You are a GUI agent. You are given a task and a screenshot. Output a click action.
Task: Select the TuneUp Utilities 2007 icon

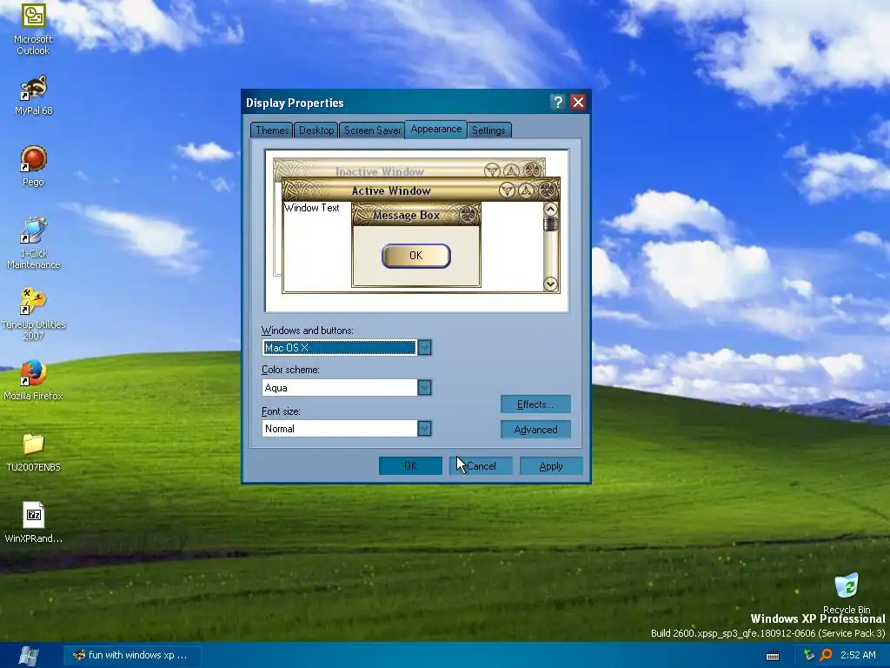[33, 314]
